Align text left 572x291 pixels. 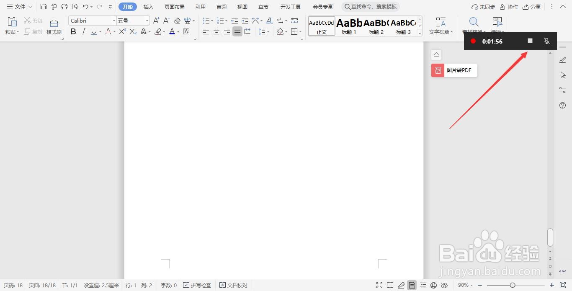pyautogui.click(x=206, y=31)
